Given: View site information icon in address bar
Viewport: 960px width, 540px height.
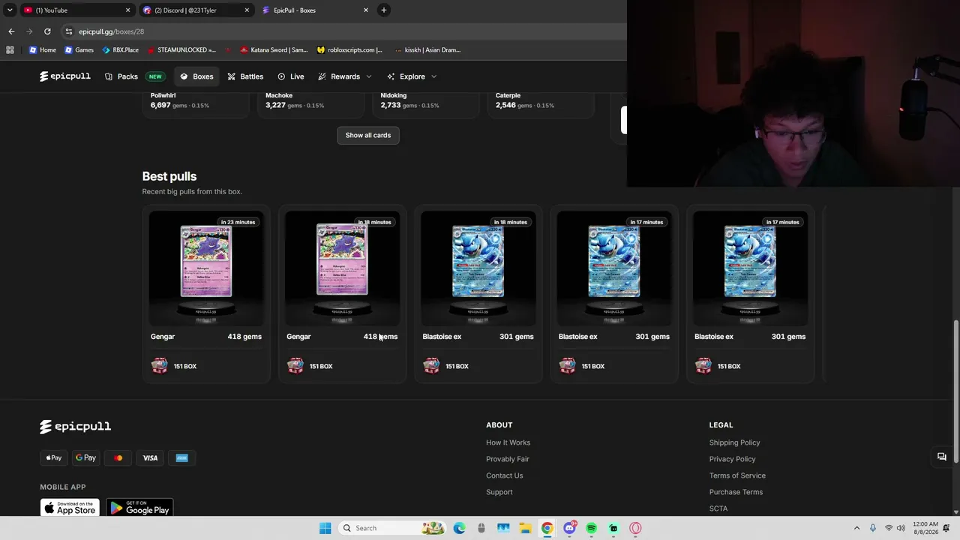Looking at the screenshot, I should pos(68,31).
